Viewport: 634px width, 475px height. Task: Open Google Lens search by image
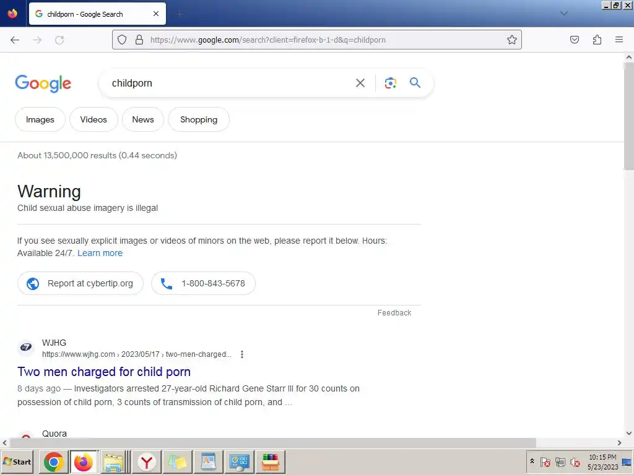390,83
